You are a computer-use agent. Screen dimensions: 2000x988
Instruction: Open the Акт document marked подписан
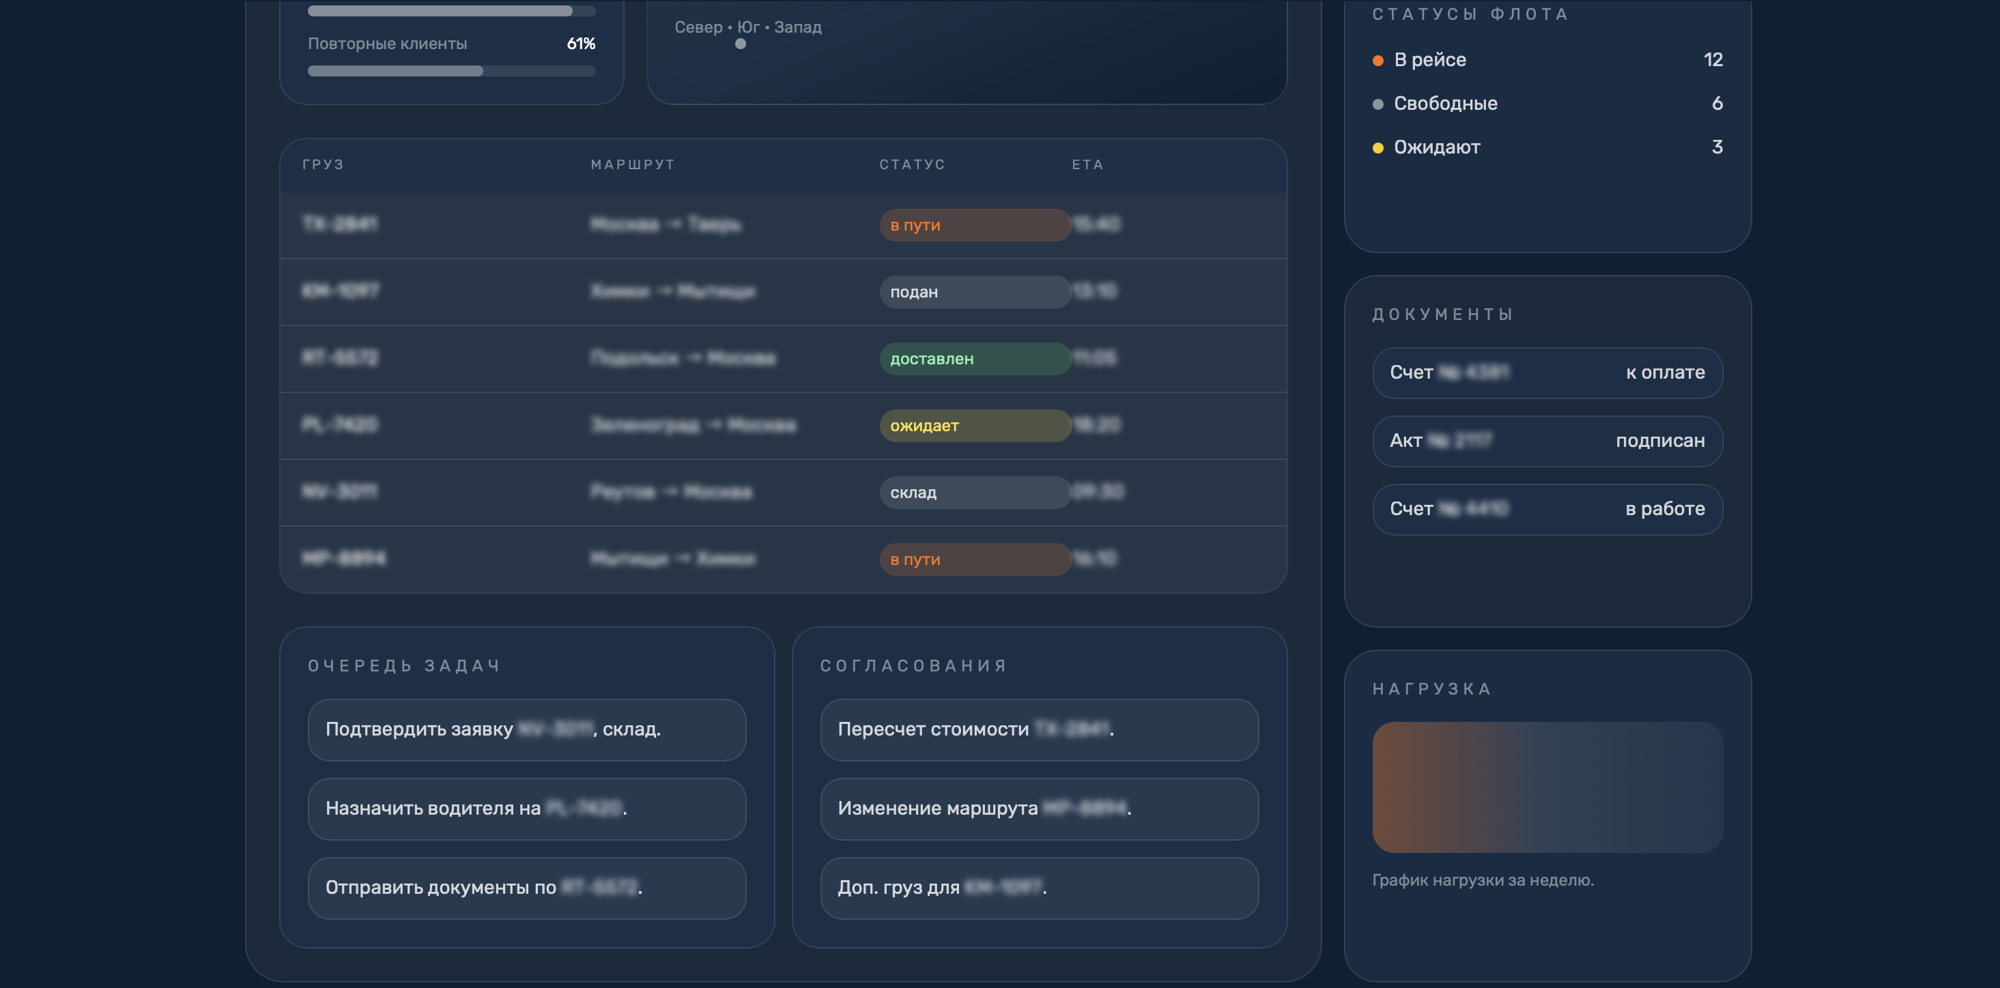[x=1547, y=441]
